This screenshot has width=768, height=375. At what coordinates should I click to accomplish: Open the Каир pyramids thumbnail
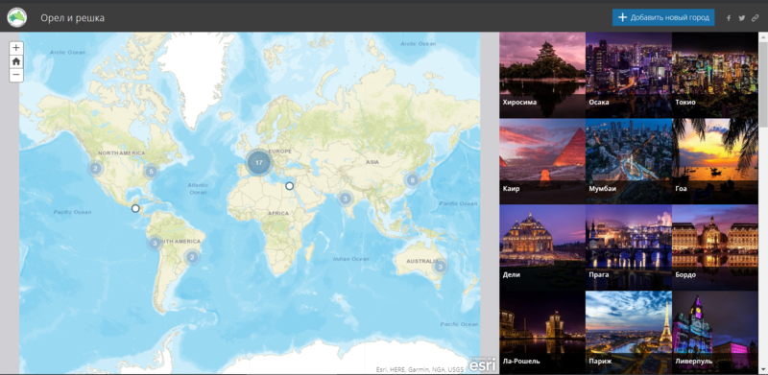pyautogui.click(x=542, y=161)
